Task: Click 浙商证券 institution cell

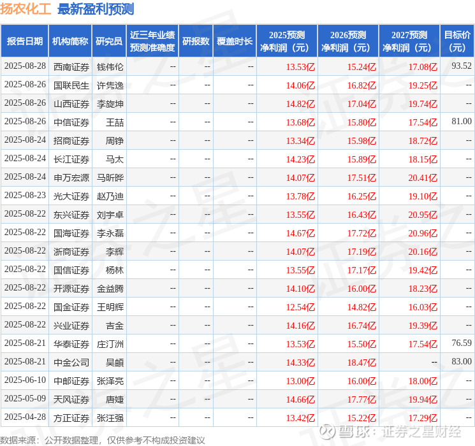Action: pos(71,252)
